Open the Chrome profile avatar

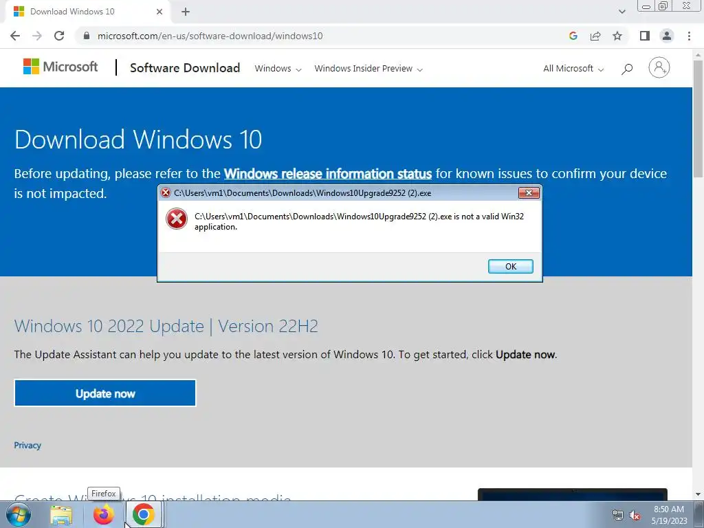pyautogui.click(x=667, y=36)
